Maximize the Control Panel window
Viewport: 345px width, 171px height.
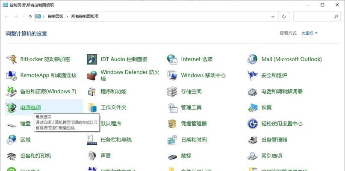322,5
